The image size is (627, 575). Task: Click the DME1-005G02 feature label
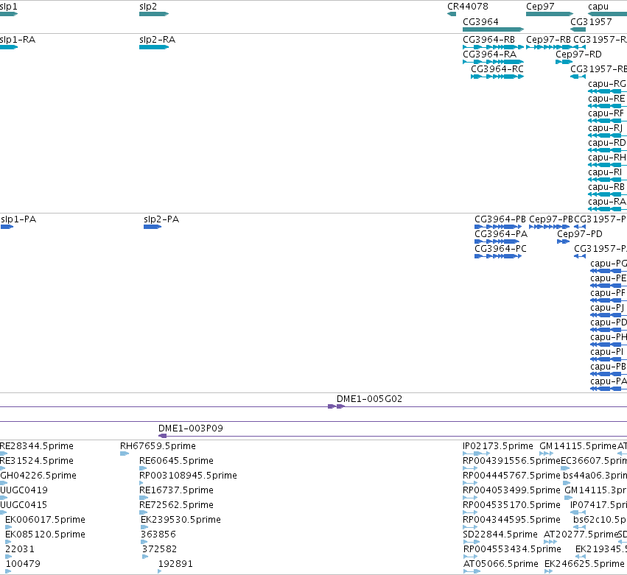tap(369, 399)
